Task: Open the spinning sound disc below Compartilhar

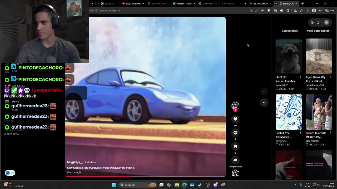Action: coord(235,173)
